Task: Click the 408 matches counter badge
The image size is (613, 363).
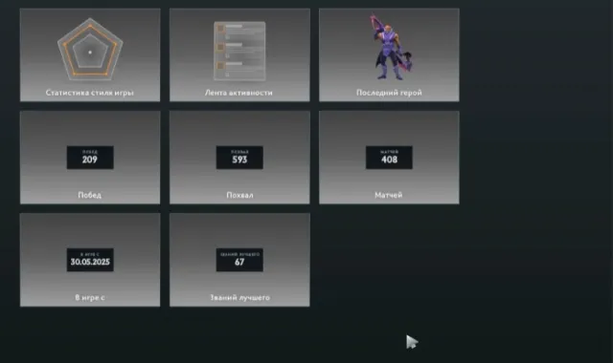Action: click(x=389, y=158)
